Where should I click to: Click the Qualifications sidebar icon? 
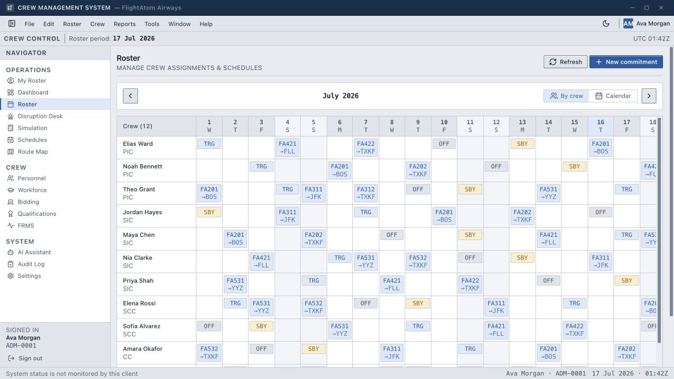[11, 214]
